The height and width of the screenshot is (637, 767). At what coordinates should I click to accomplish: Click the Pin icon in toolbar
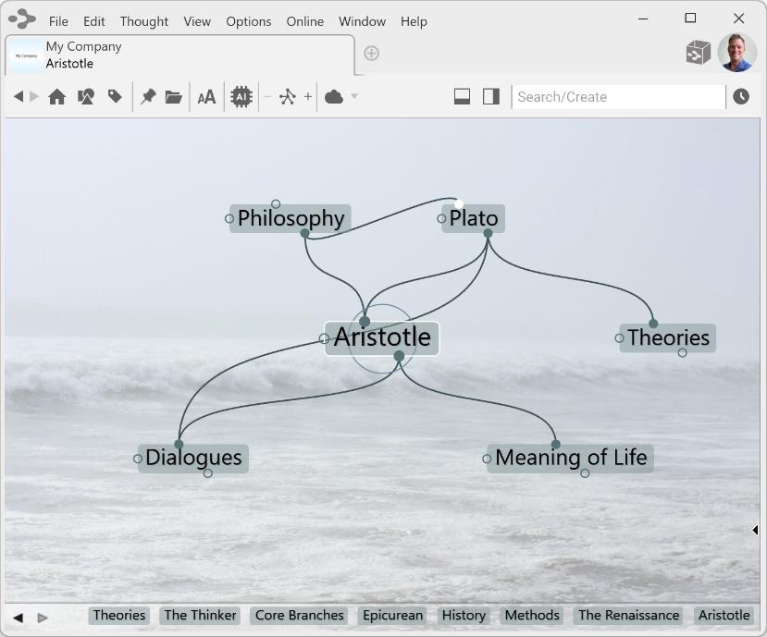[x=147, y=97]
